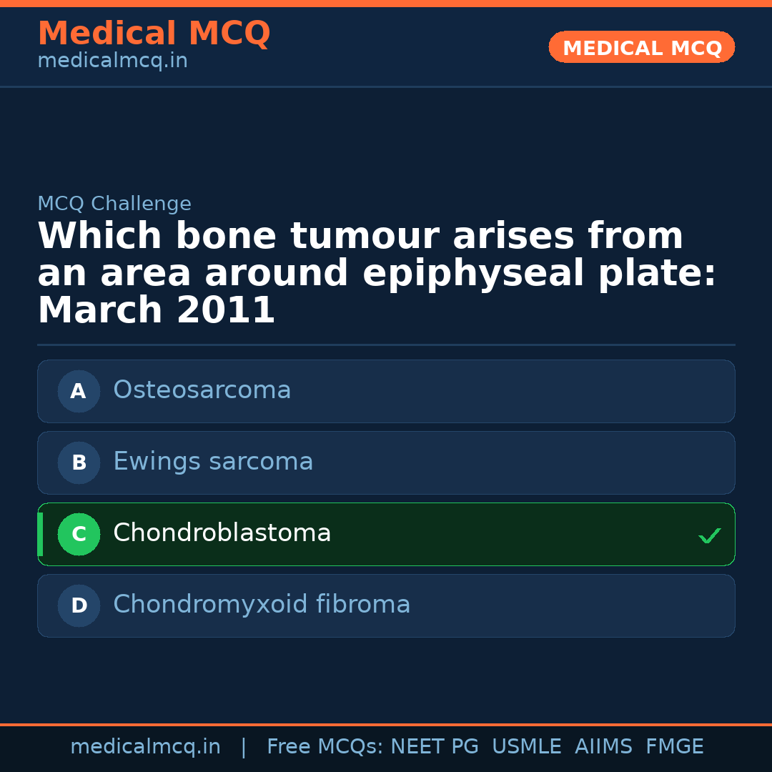The height and width of the screenshot is (772, 772).
Task: Click the FMGE footer label
Action: [674, 746]
